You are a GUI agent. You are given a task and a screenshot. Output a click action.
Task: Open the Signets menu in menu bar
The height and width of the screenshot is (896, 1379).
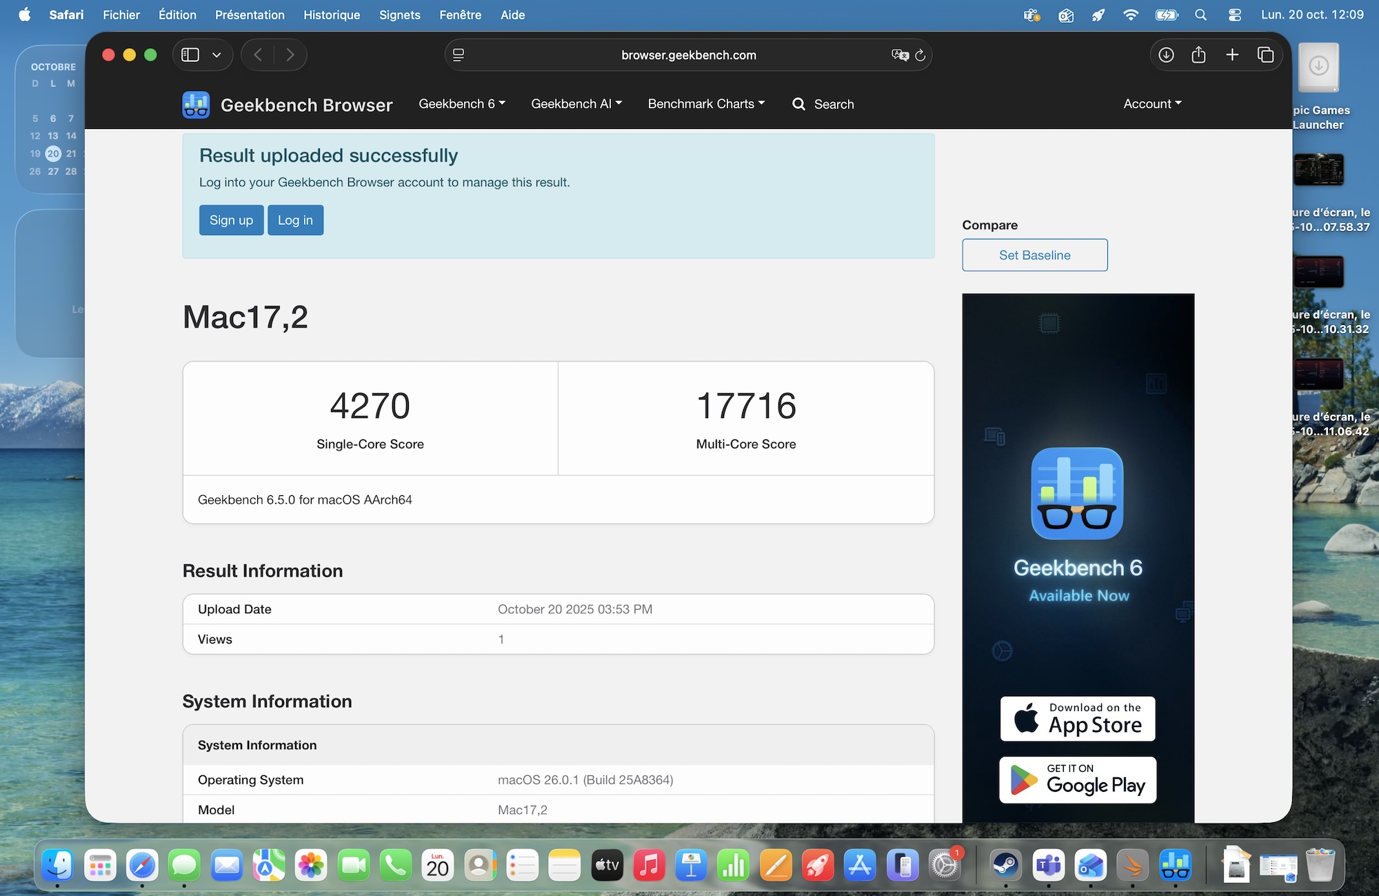pos(399,14)
